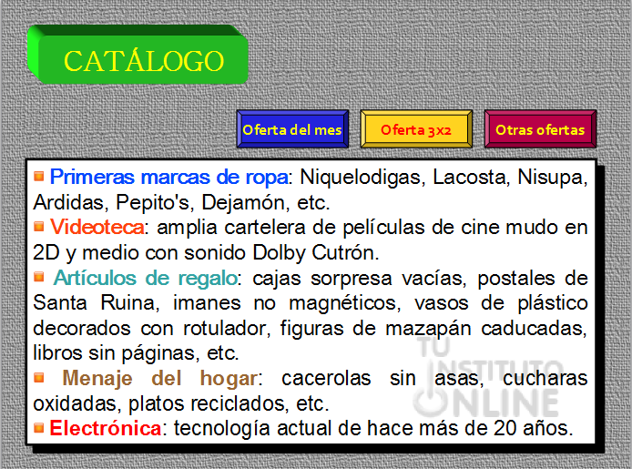Select the 'Menaje del hogar' heading
Image resolution: width=632 pixels, height=469 pixels.
pyautogui.click(x=159, y=378)
